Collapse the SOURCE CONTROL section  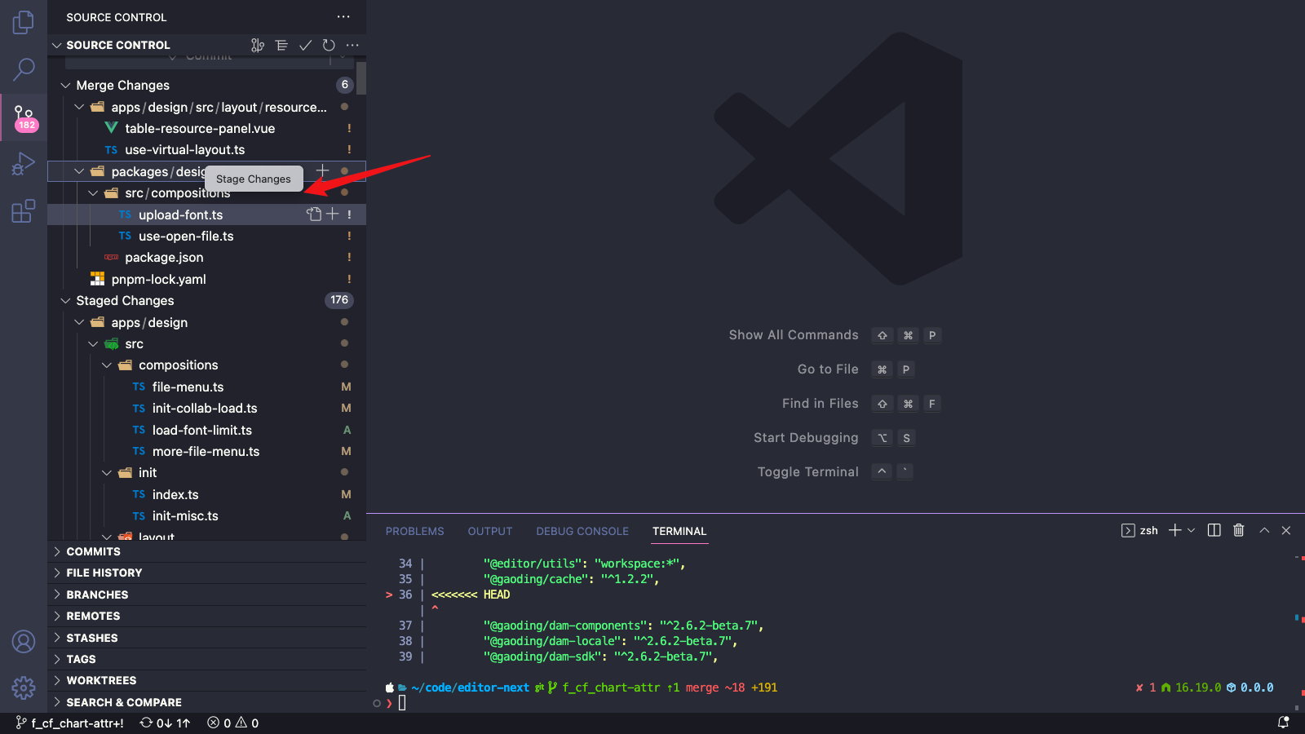[57, 45]
